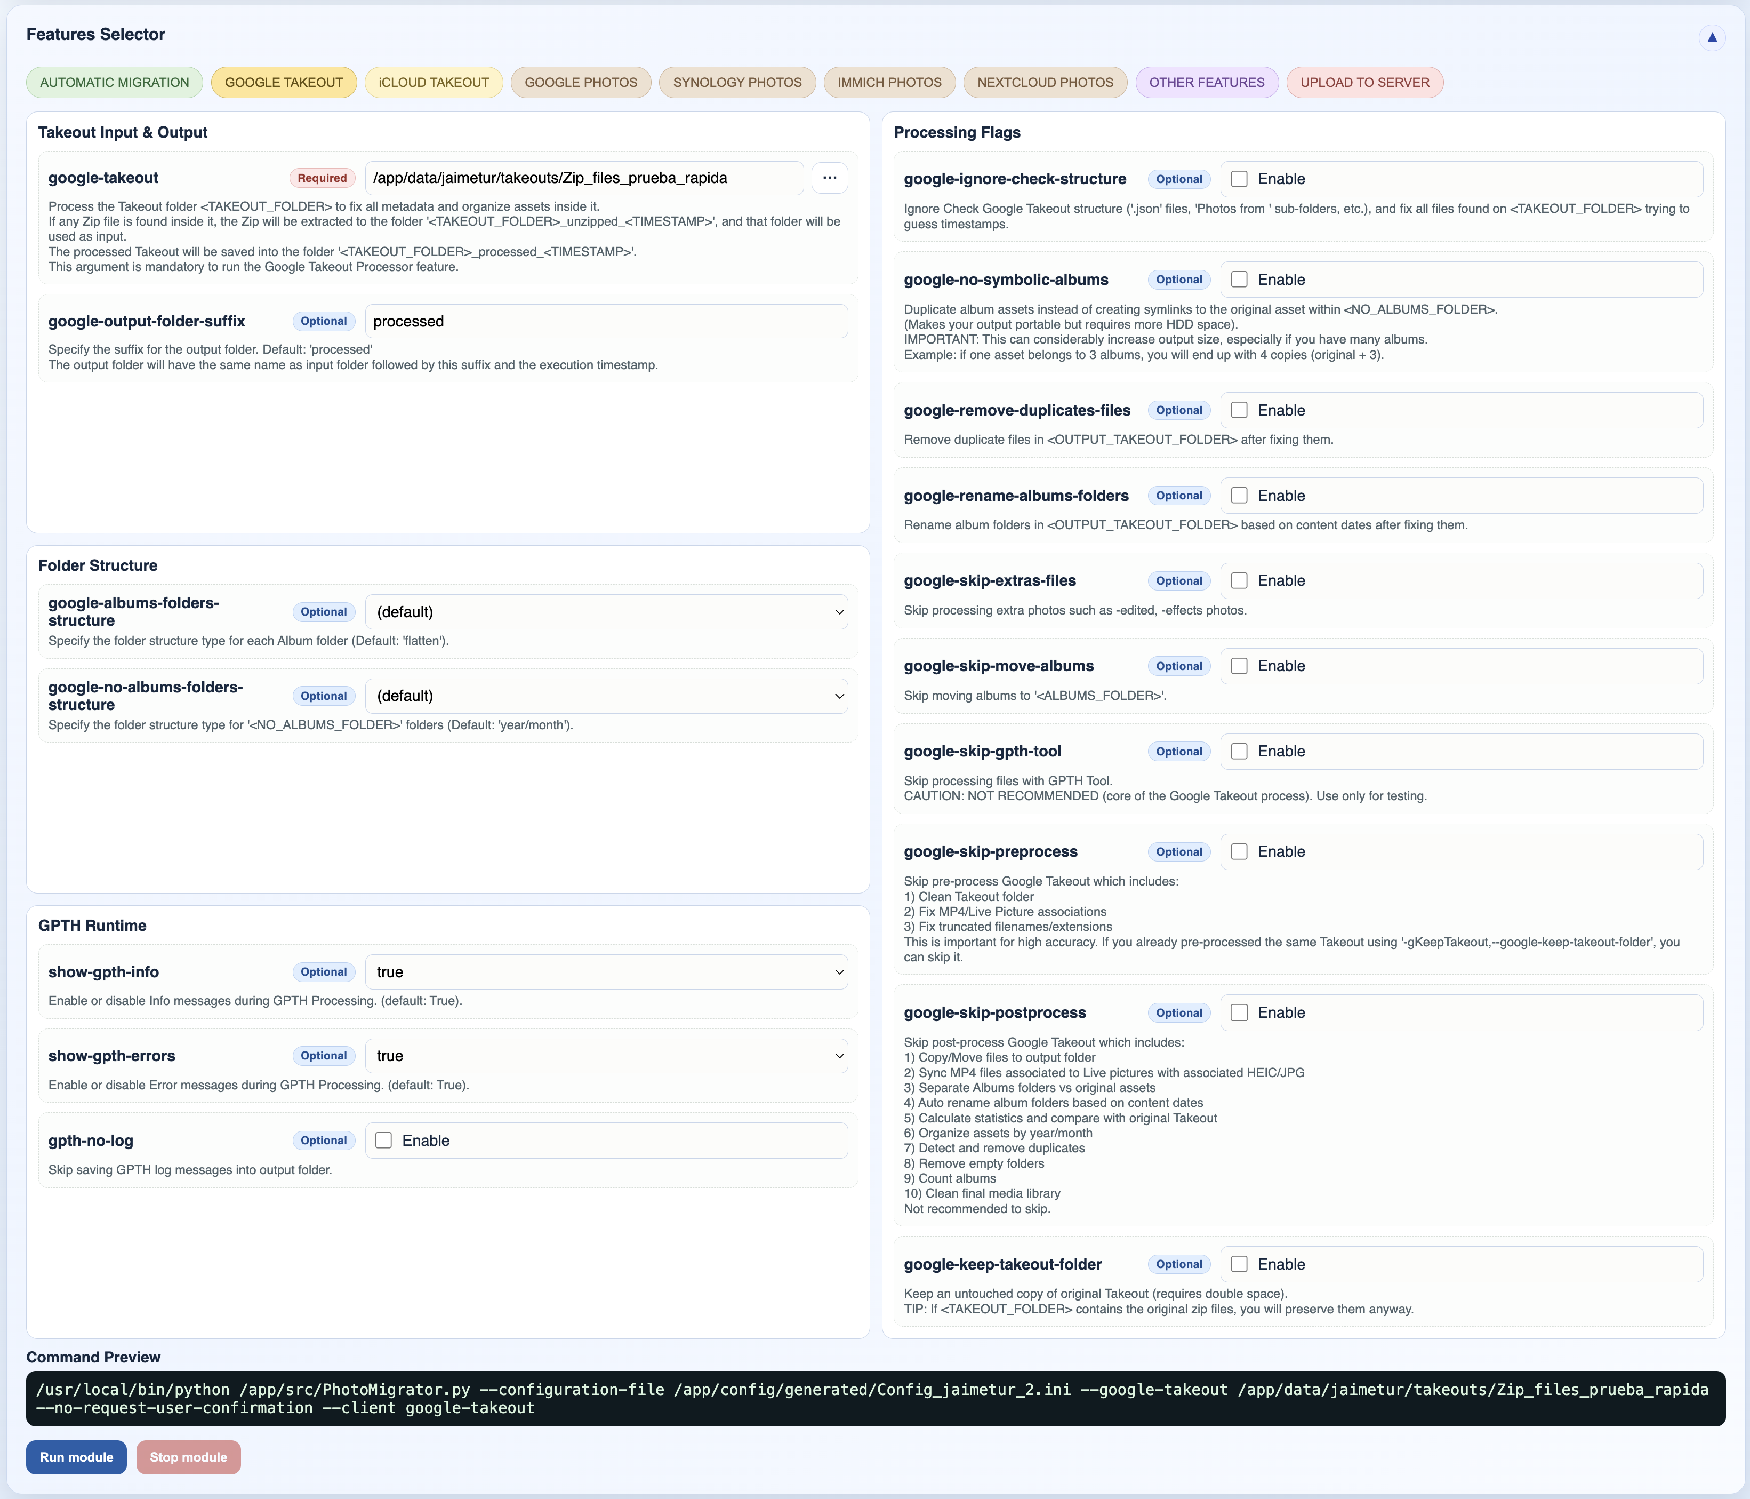1750x1499 pixels.
Task: Switch to GOOGLE PHOTOS tab
Action: click(581, 82)
